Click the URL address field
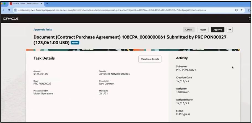Screen dimensions: 252x123 pos(112,10)
